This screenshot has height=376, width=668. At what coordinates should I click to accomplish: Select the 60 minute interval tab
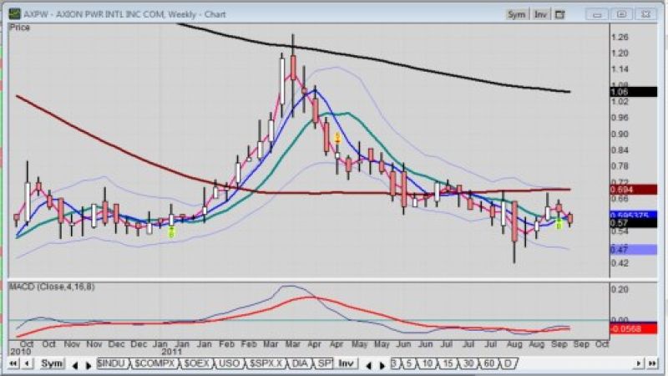[x=489, y=363]
